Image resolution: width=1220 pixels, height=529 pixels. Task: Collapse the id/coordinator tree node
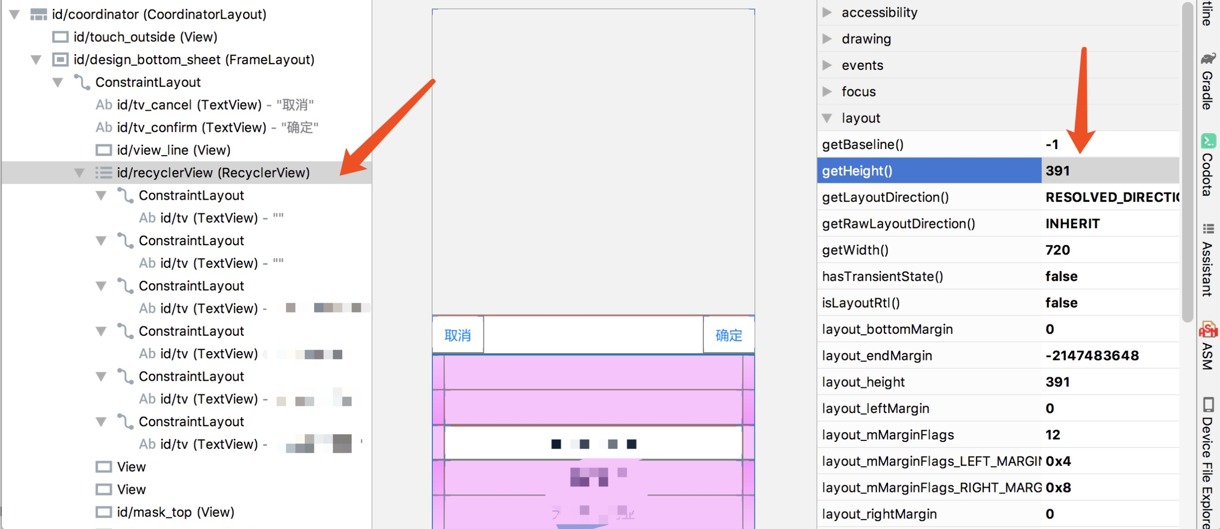point(15,15)
